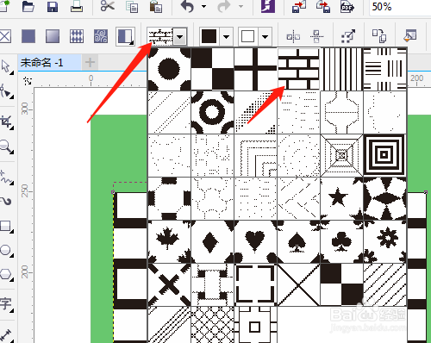This screenshot has height=343, width=431.
Task: Toggle transform fill with object
Action: coord(348,36)
